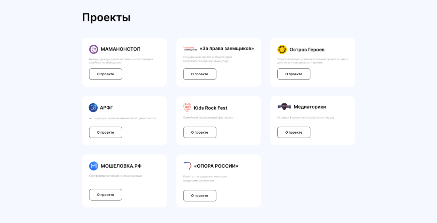
Task: Click the Kids Rock Fest shield logo
Action: 187,108
